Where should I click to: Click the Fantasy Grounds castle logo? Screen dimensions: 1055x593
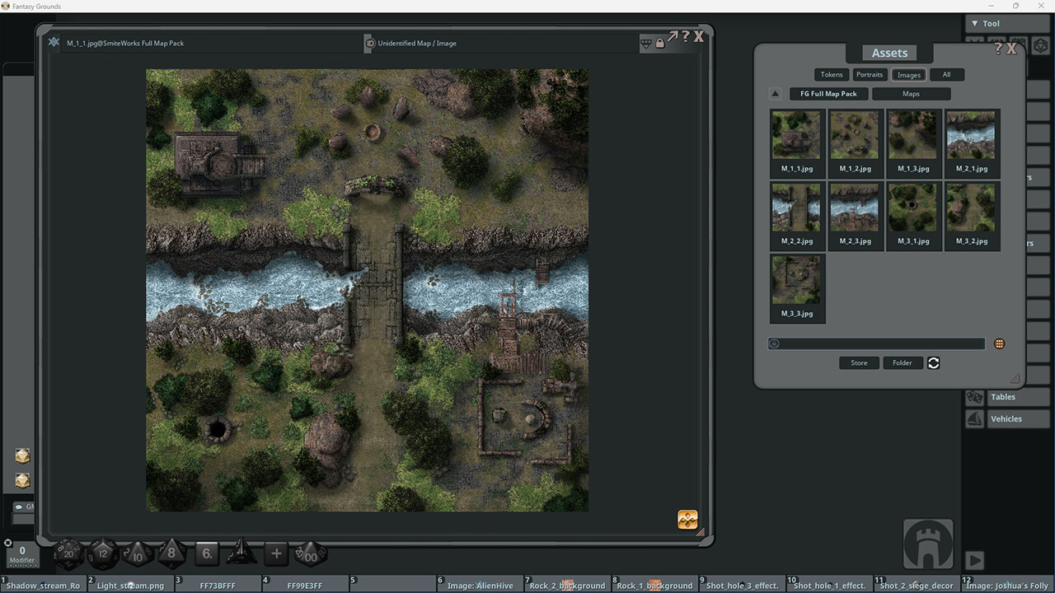click(926, 543)
